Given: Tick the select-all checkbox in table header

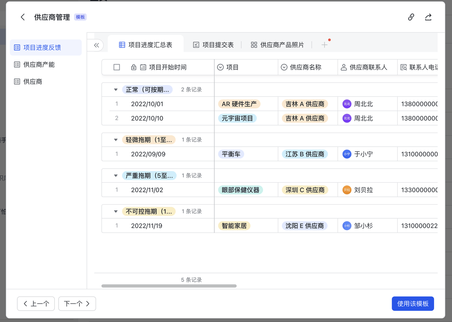Looking at the screenshot, I should [x=117, y=67].
